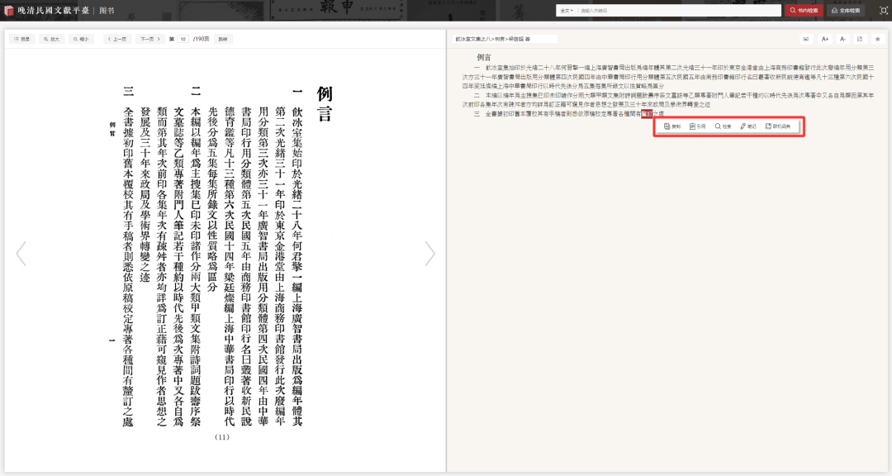The image size is (892, 476).
Task: Increase text size with A+
Action: 824,39
